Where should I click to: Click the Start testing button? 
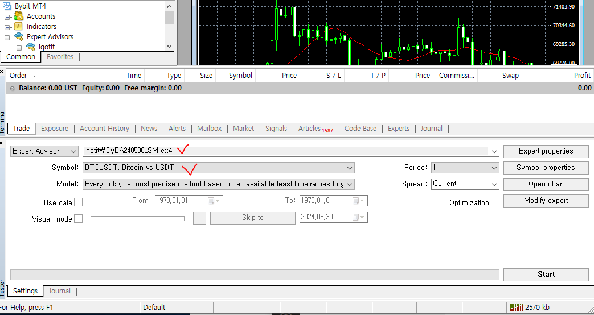(546, 275)
